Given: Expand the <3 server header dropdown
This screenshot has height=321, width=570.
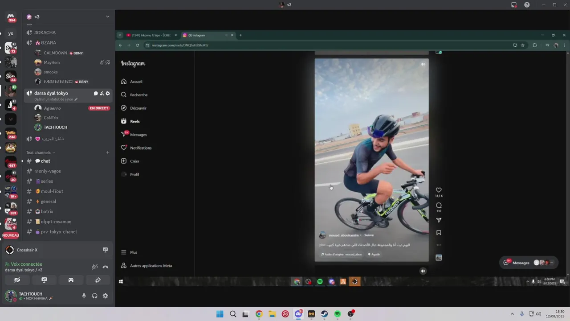Looking at the screenshot, I should coord(107,17).
